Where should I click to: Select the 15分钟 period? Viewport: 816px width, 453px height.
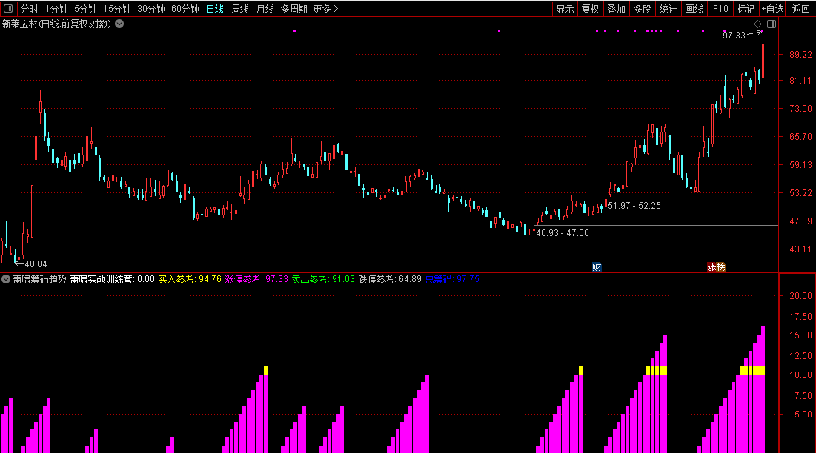coord(116,9)
